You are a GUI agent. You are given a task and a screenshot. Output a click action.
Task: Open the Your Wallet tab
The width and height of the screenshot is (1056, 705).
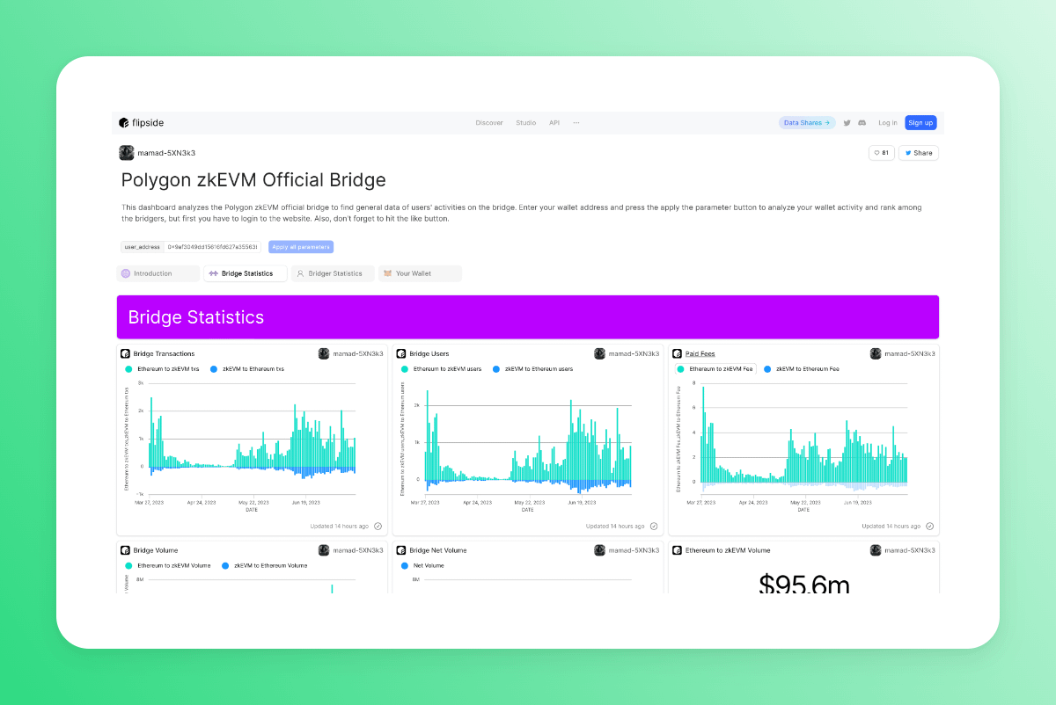point(420,273)
